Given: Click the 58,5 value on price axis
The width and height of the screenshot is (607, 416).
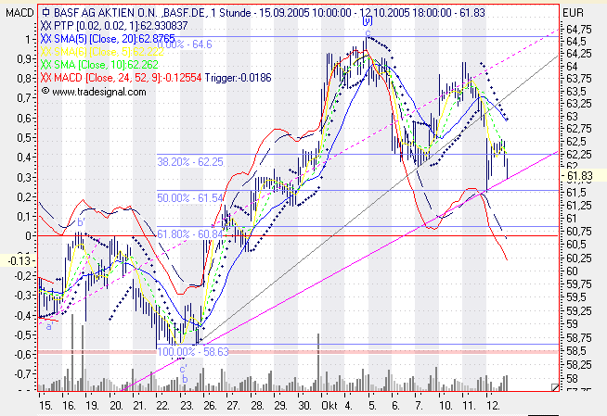Looking at the screenshot, I should (576, 351).
